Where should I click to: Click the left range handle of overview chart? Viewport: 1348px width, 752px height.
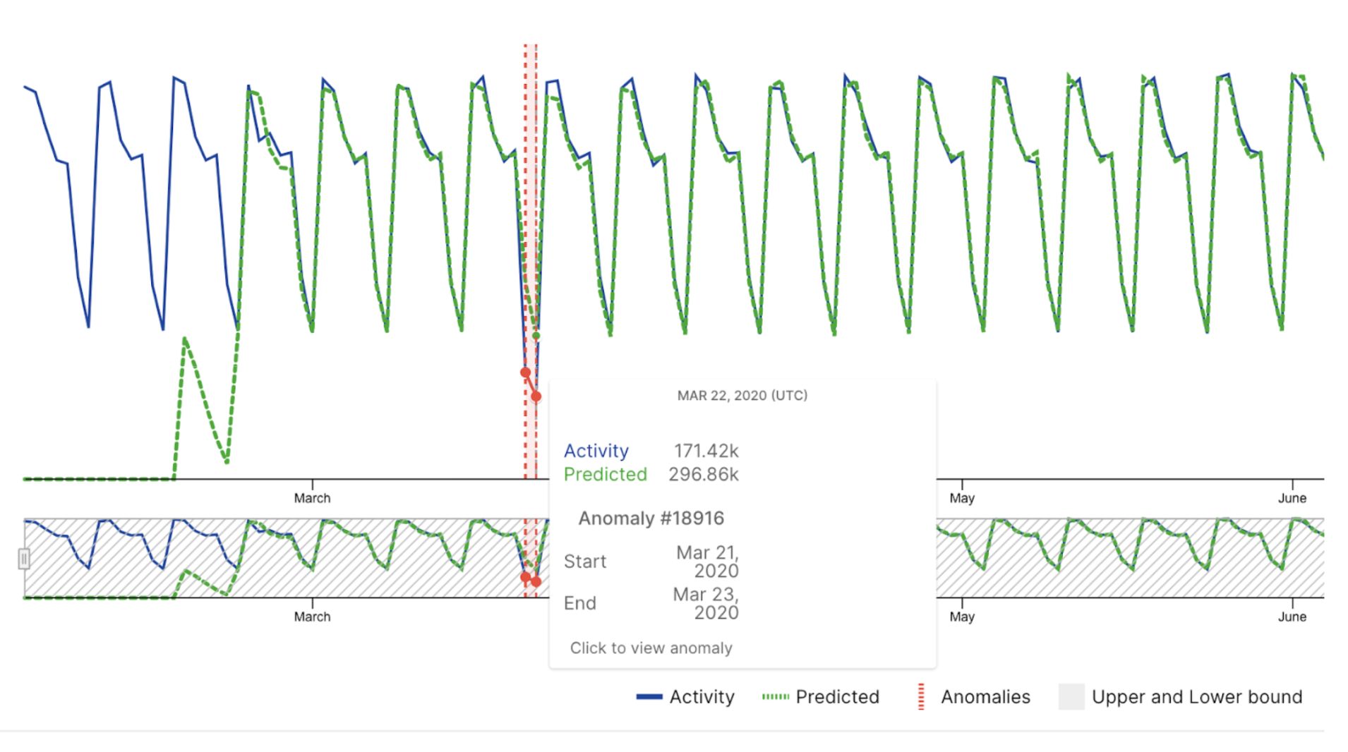click(x=23, y=559)
